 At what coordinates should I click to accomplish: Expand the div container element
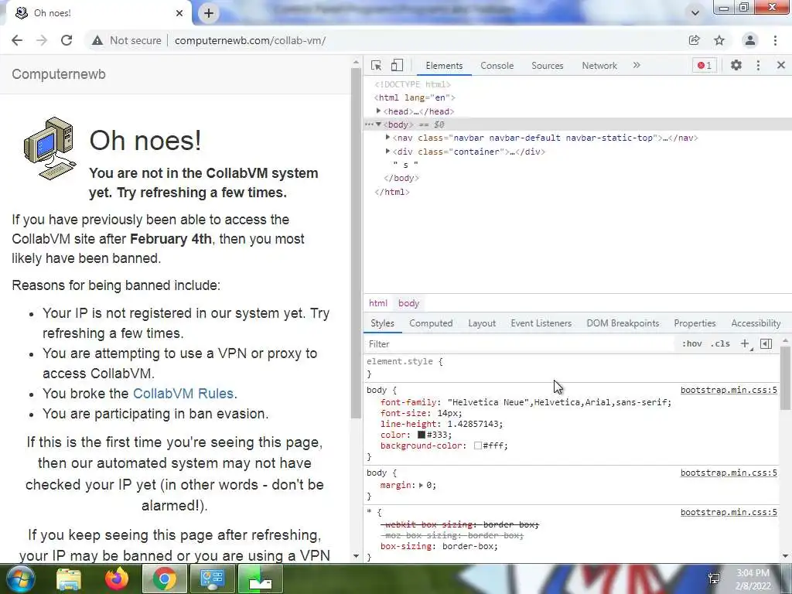pyautogui.click(x=387, y=151)
